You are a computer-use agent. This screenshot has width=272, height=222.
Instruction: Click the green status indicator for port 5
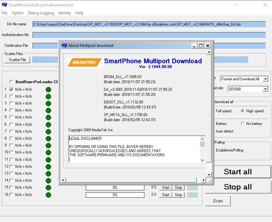[49, 117]
